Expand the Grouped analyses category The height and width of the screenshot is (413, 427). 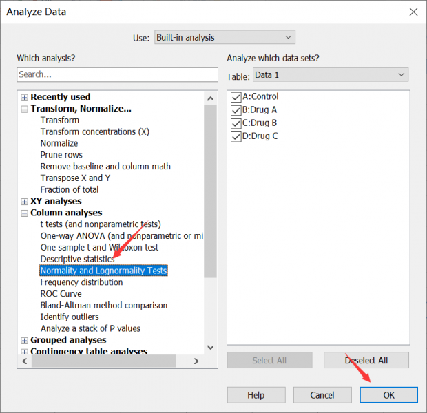(25, 340)
